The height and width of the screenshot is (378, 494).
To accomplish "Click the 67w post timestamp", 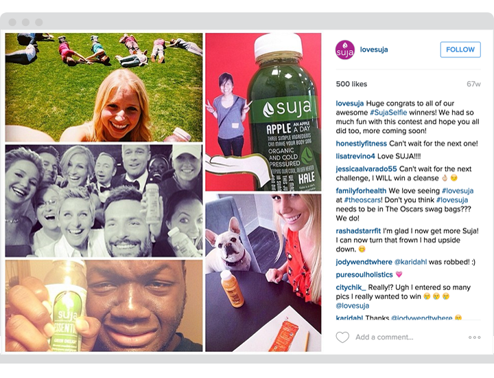I will click(x=473, y=84).
